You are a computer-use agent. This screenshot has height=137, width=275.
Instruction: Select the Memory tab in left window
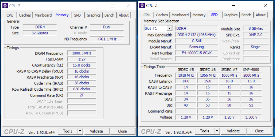[62, 15]
